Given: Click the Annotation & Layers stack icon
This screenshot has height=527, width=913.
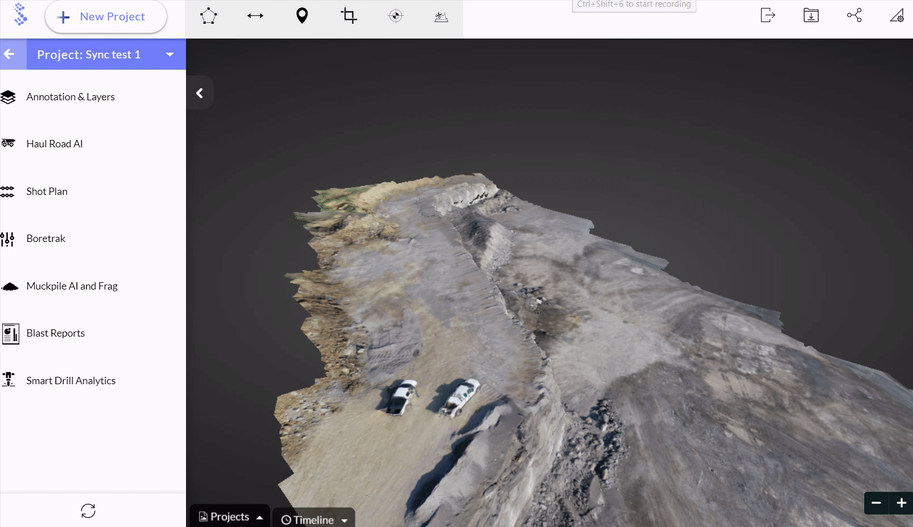Looking at the screenshot, I should 8,97.
